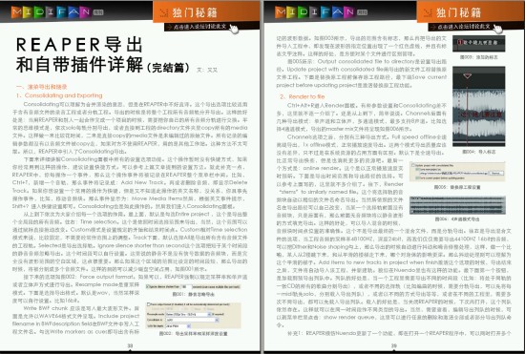Click the figure 005 project settings image
This screenshot has height=354, width=525.
pyautogui.click(x=457, y=172)
